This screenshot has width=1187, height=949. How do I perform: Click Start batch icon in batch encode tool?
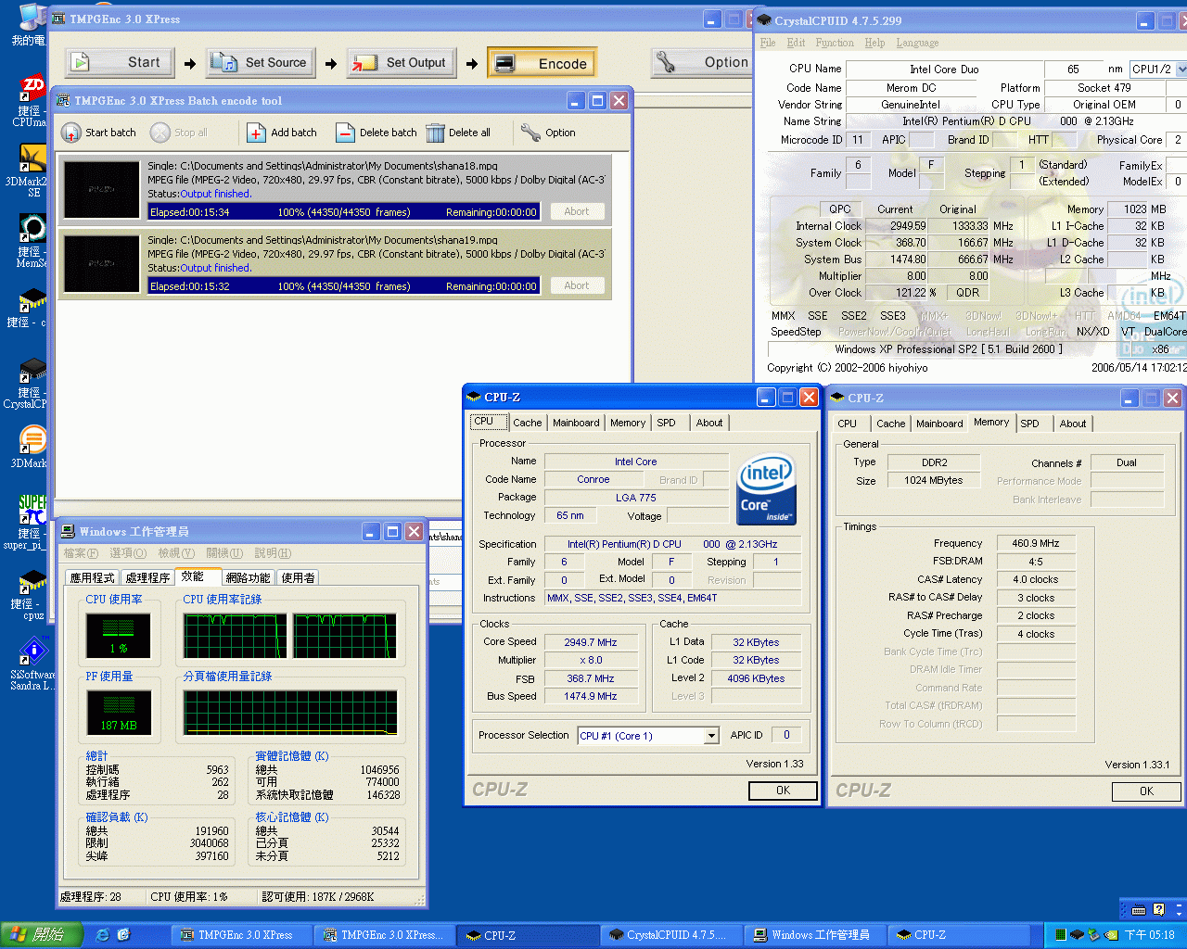[71, 133]
